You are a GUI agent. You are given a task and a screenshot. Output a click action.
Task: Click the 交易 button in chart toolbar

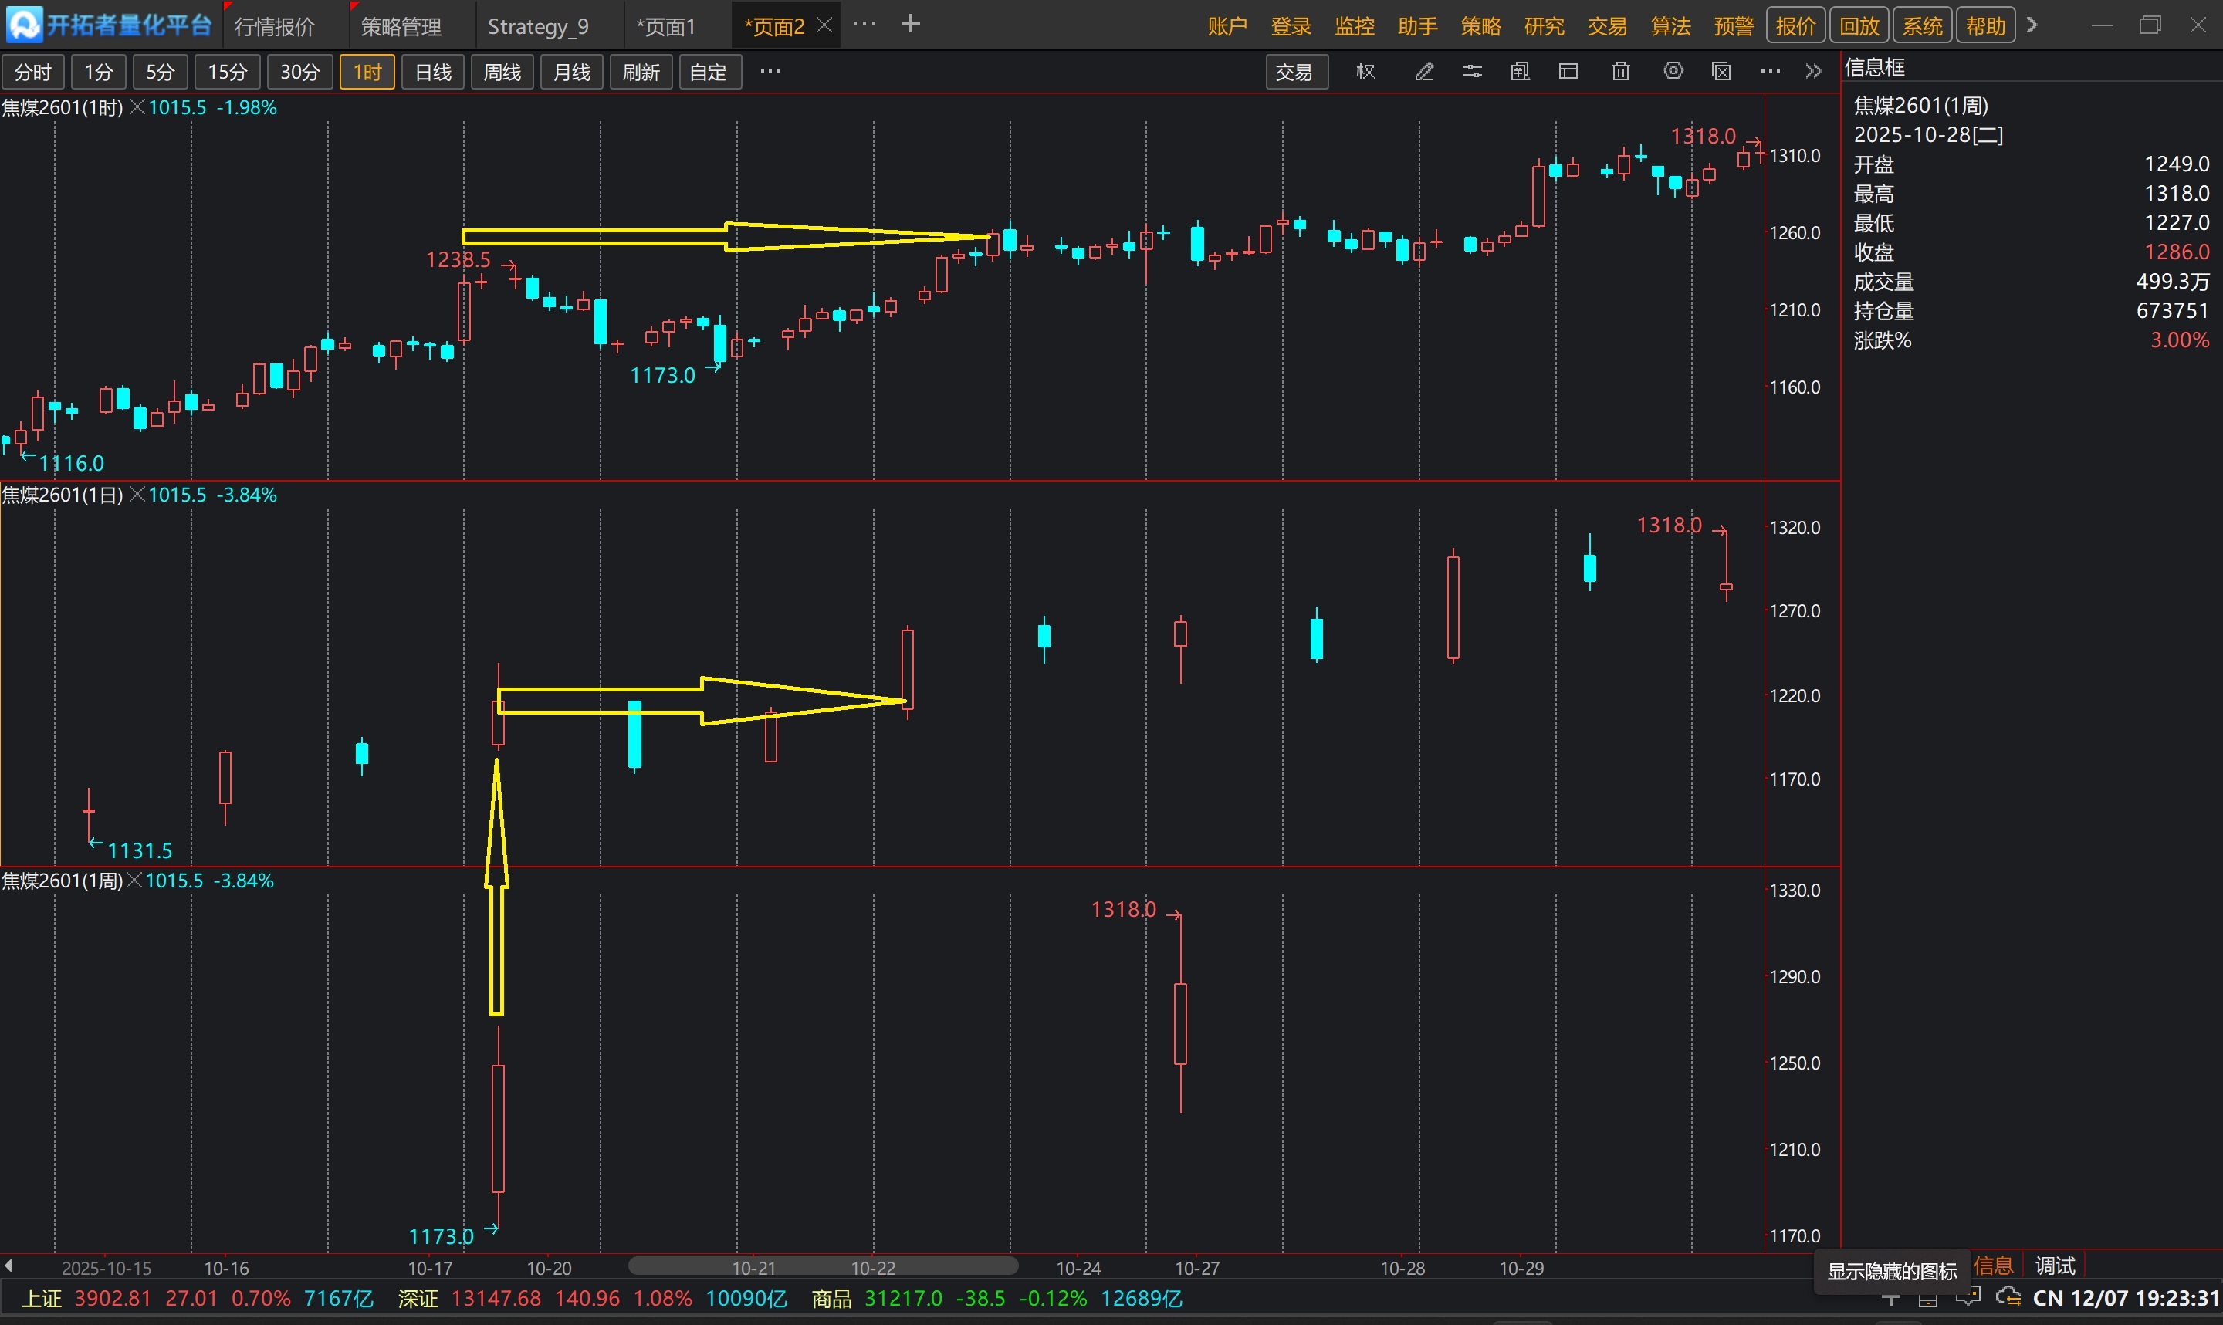tap(1294, 73)
